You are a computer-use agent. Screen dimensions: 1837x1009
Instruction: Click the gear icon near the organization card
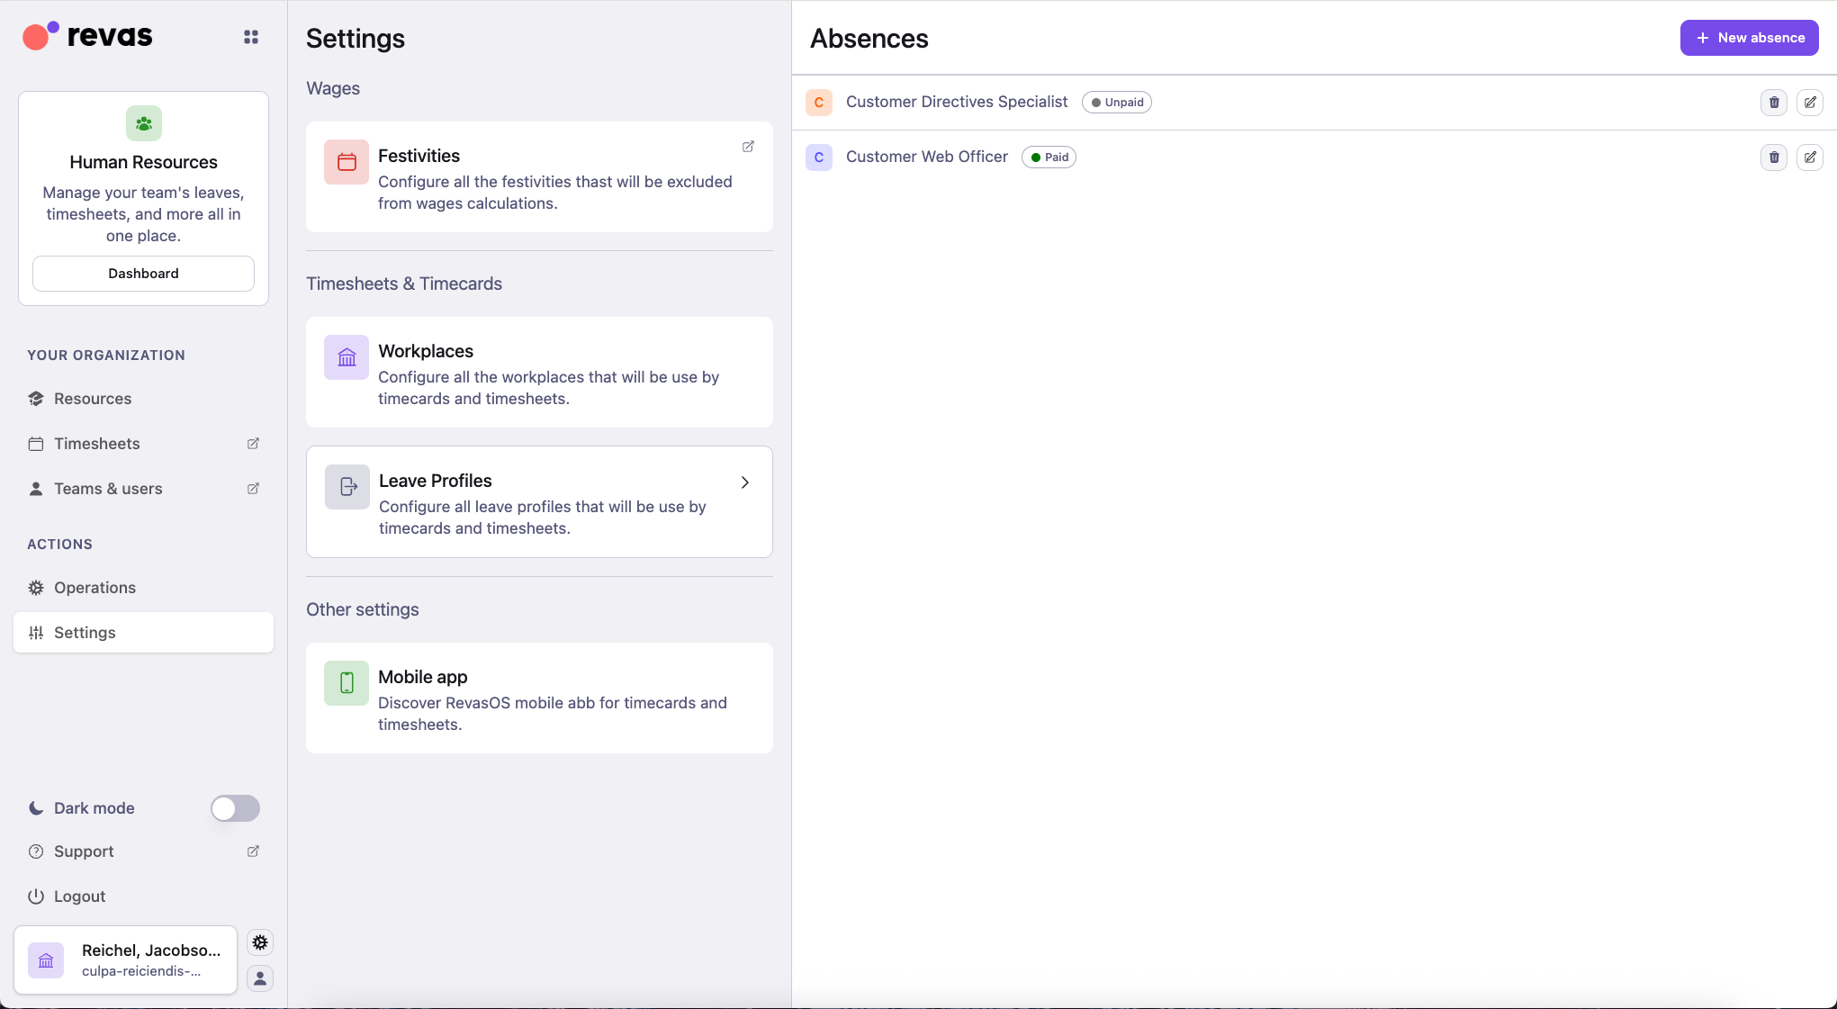[260, 942]
